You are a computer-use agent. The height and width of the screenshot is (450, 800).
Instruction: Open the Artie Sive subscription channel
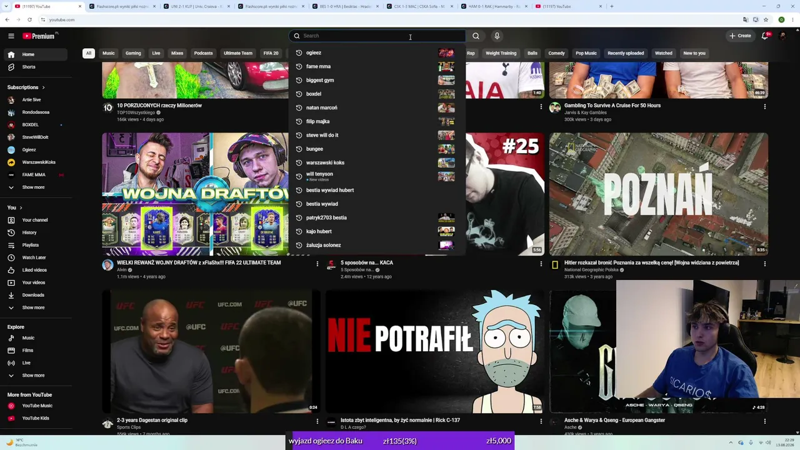click(x=36, y=100)
